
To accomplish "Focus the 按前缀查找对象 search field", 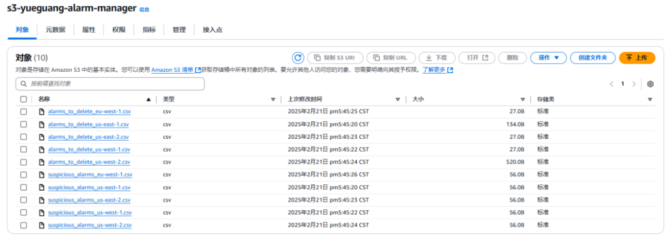I will point(110,84).
